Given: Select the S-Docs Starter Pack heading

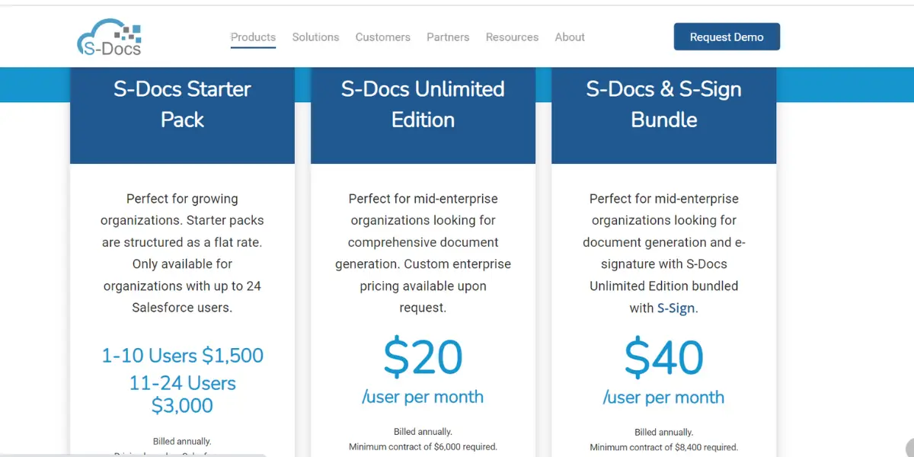Looking at the screenshot, I should point(182,104).
